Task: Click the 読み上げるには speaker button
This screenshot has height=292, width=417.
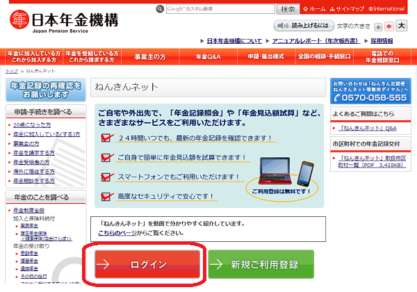Action: [x=304, y=26]
